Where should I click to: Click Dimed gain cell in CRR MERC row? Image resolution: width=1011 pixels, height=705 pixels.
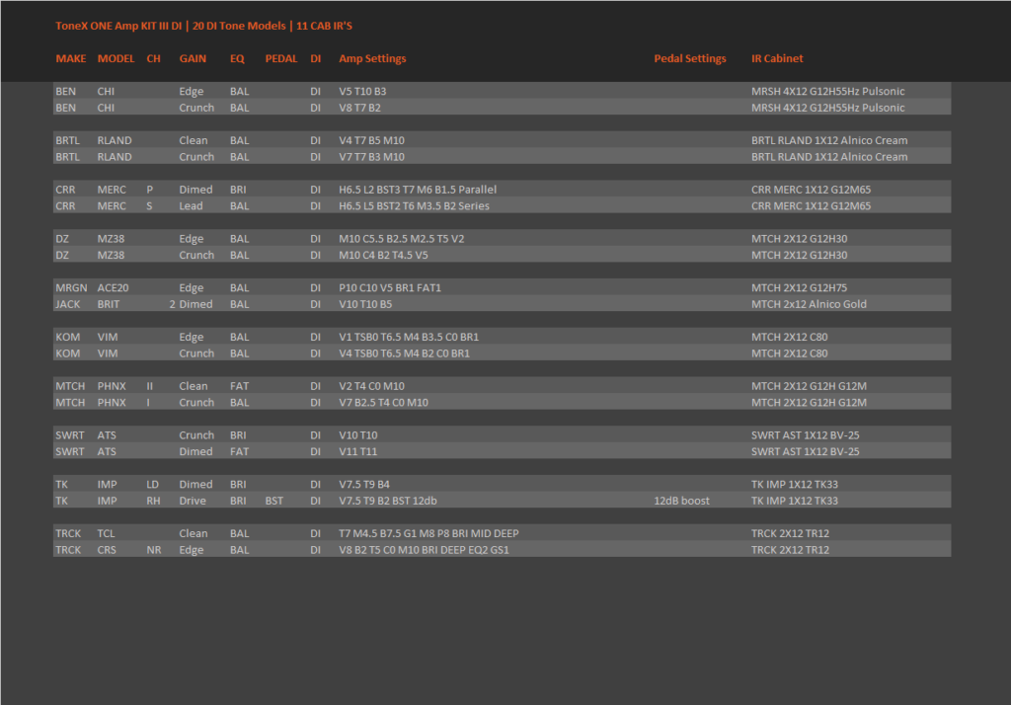coord(196,190)
